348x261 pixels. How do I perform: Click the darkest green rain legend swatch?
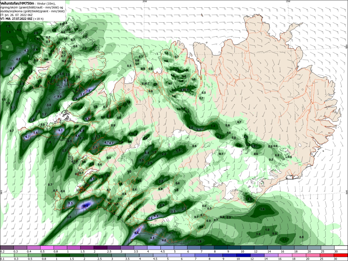coord(63,255)
